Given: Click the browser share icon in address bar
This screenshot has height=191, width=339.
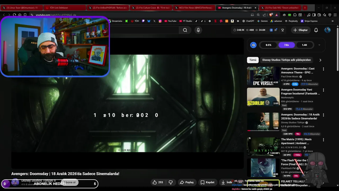Looking at the screenshot, I should (264, 15).
